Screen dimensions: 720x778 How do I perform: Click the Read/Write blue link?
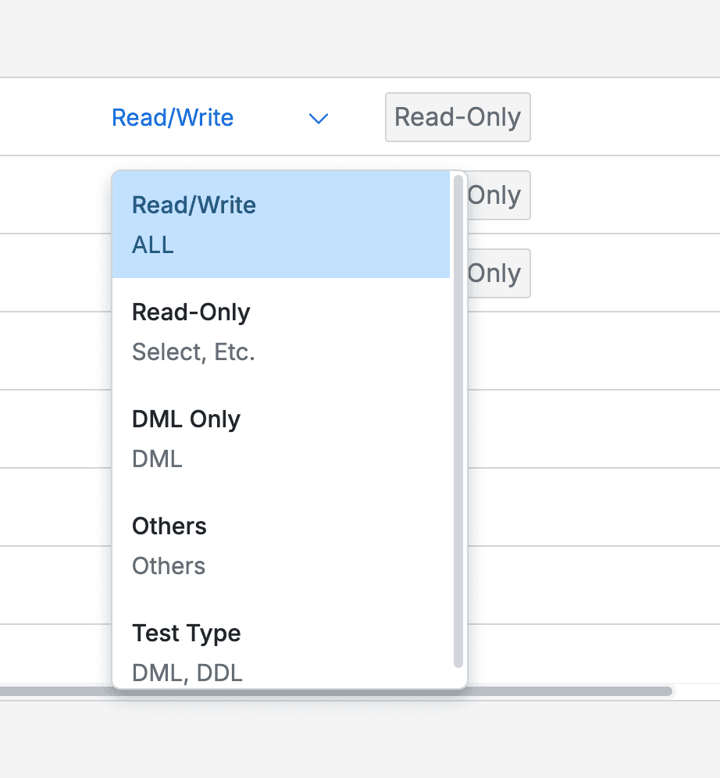click(x=173, y=117)
